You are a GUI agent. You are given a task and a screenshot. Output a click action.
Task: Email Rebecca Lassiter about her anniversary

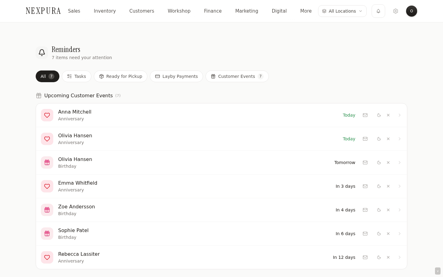365,257
